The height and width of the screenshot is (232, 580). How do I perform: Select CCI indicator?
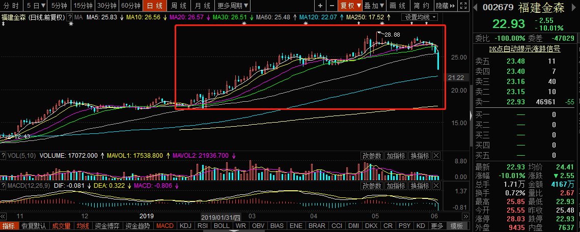pyautogui.click(x=337, y=226)
